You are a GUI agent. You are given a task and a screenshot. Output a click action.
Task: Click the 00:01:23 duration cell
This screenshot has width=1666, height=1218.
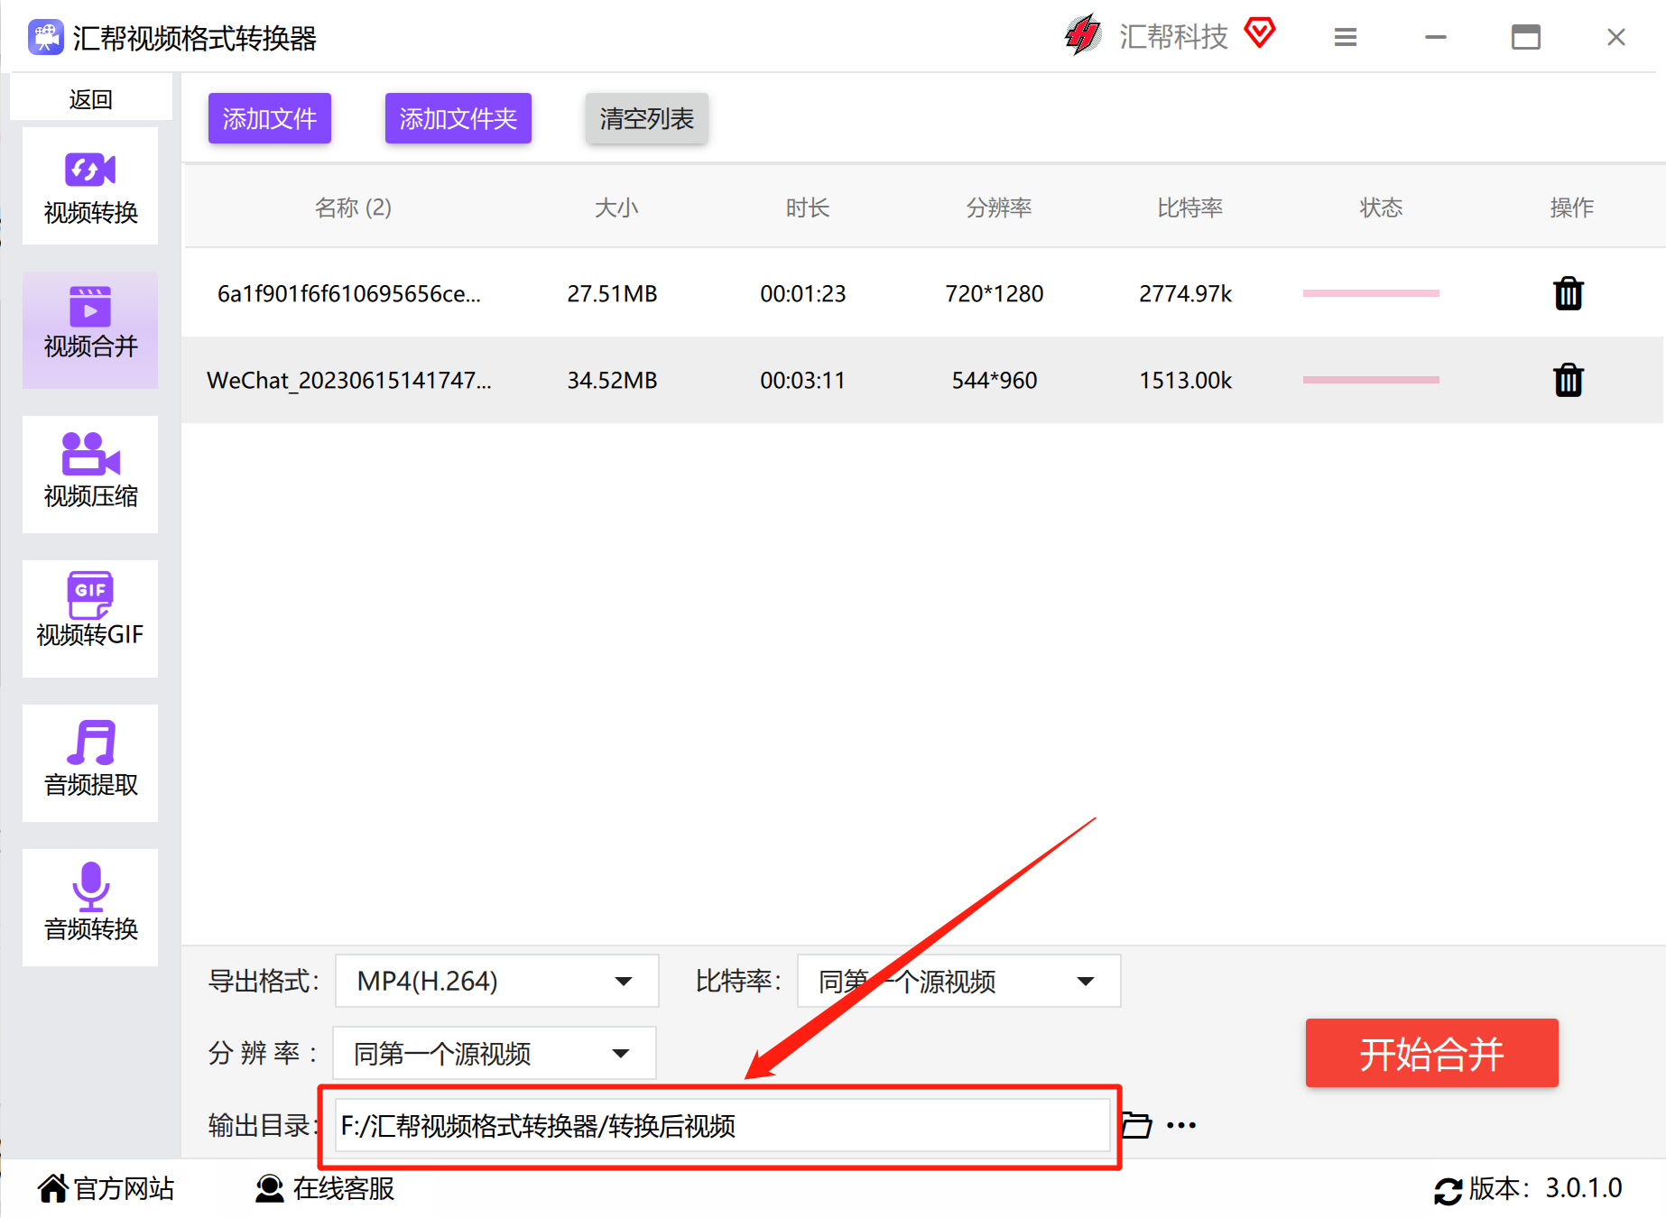click(x=803, y=293)
